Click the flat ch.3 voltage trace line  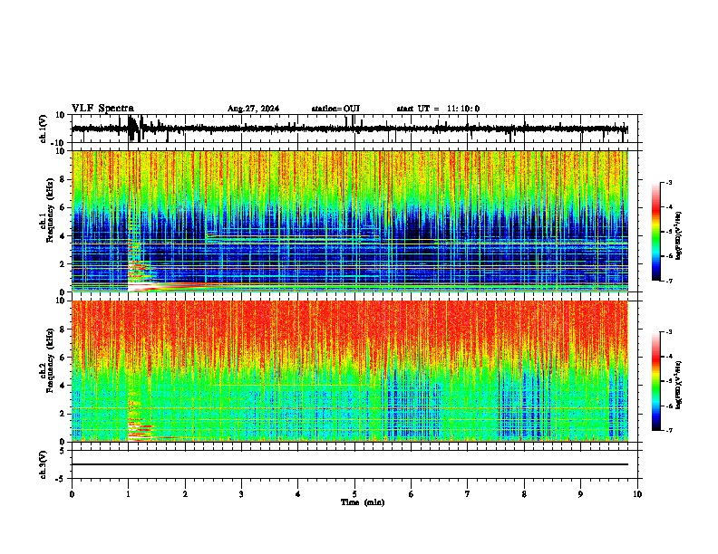350,464
